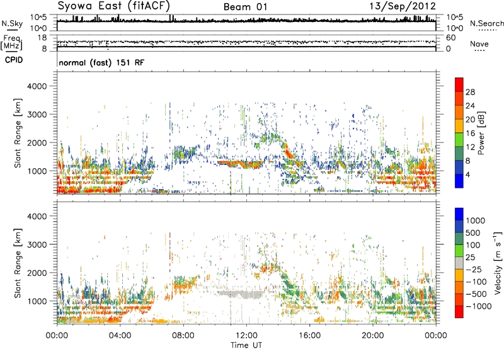
Task: Select the "-100" label on velocity colorbar
Action: pos(476,282)
